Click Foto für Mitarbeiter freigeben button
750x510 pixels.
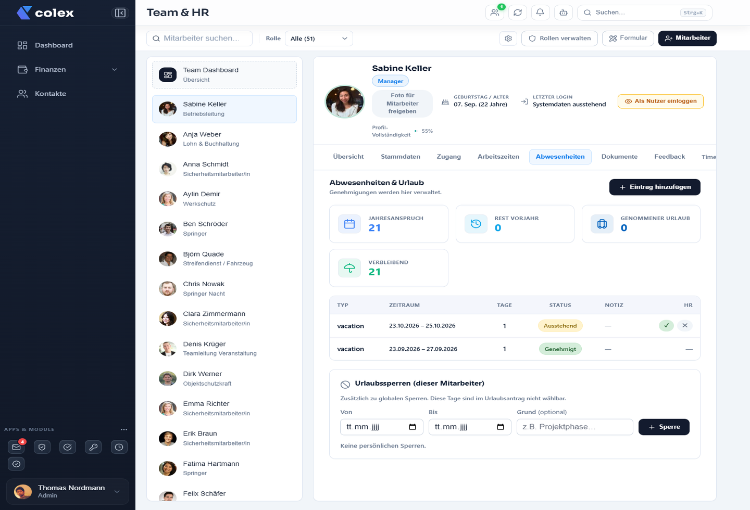[402, 104]
